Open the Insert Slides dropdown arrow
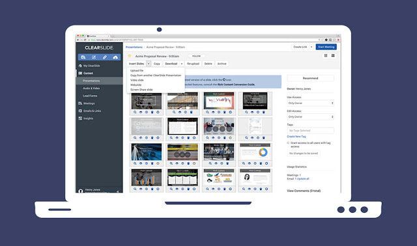Image resolution: width=417 pixels, height=246 pixels. click(149, 64)
